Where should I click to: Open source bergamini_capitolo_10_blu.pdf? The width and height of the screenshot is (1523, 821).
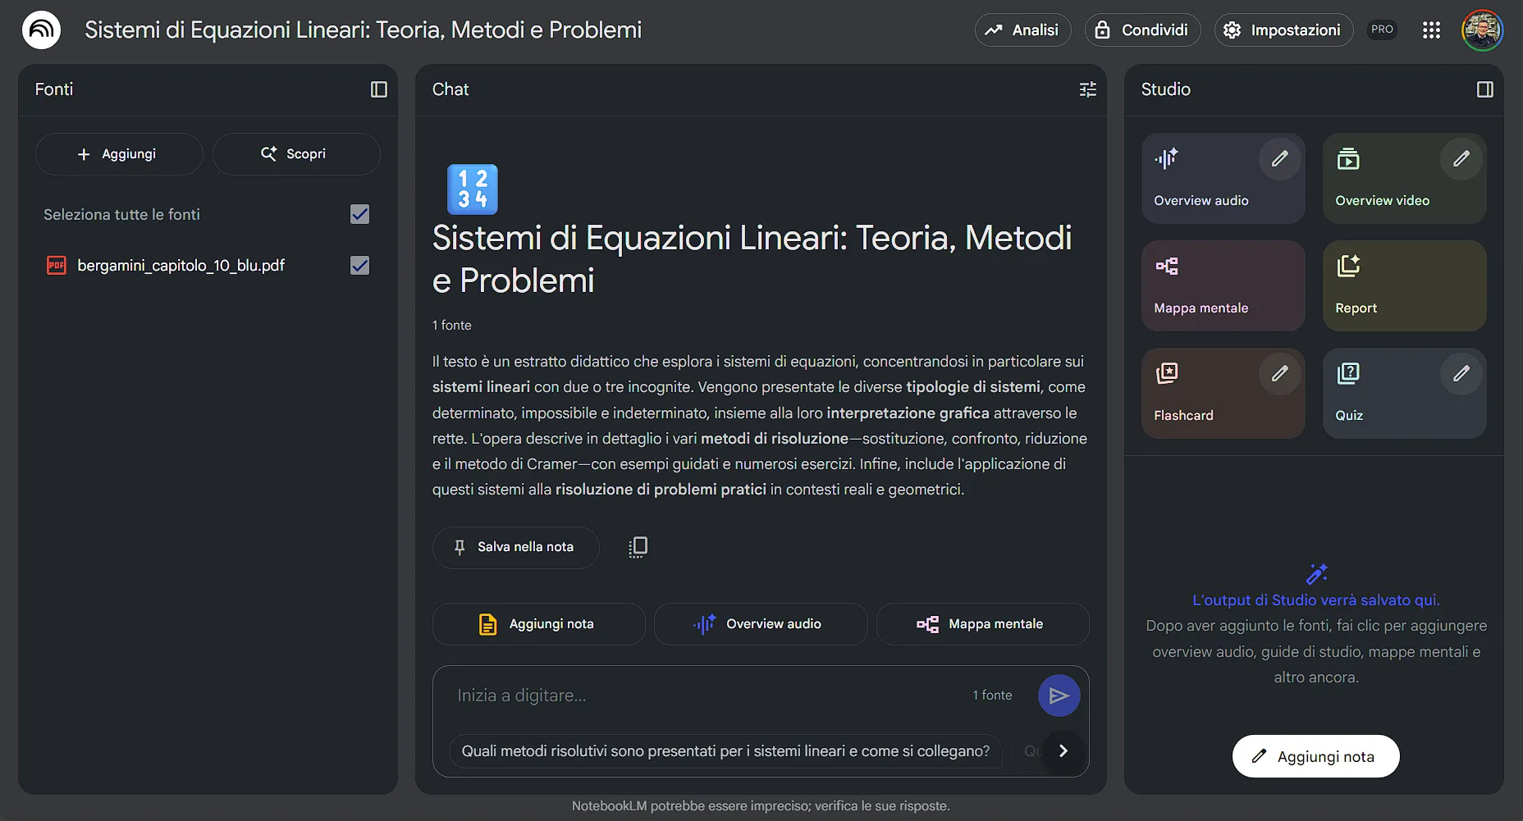click(181, 265)
